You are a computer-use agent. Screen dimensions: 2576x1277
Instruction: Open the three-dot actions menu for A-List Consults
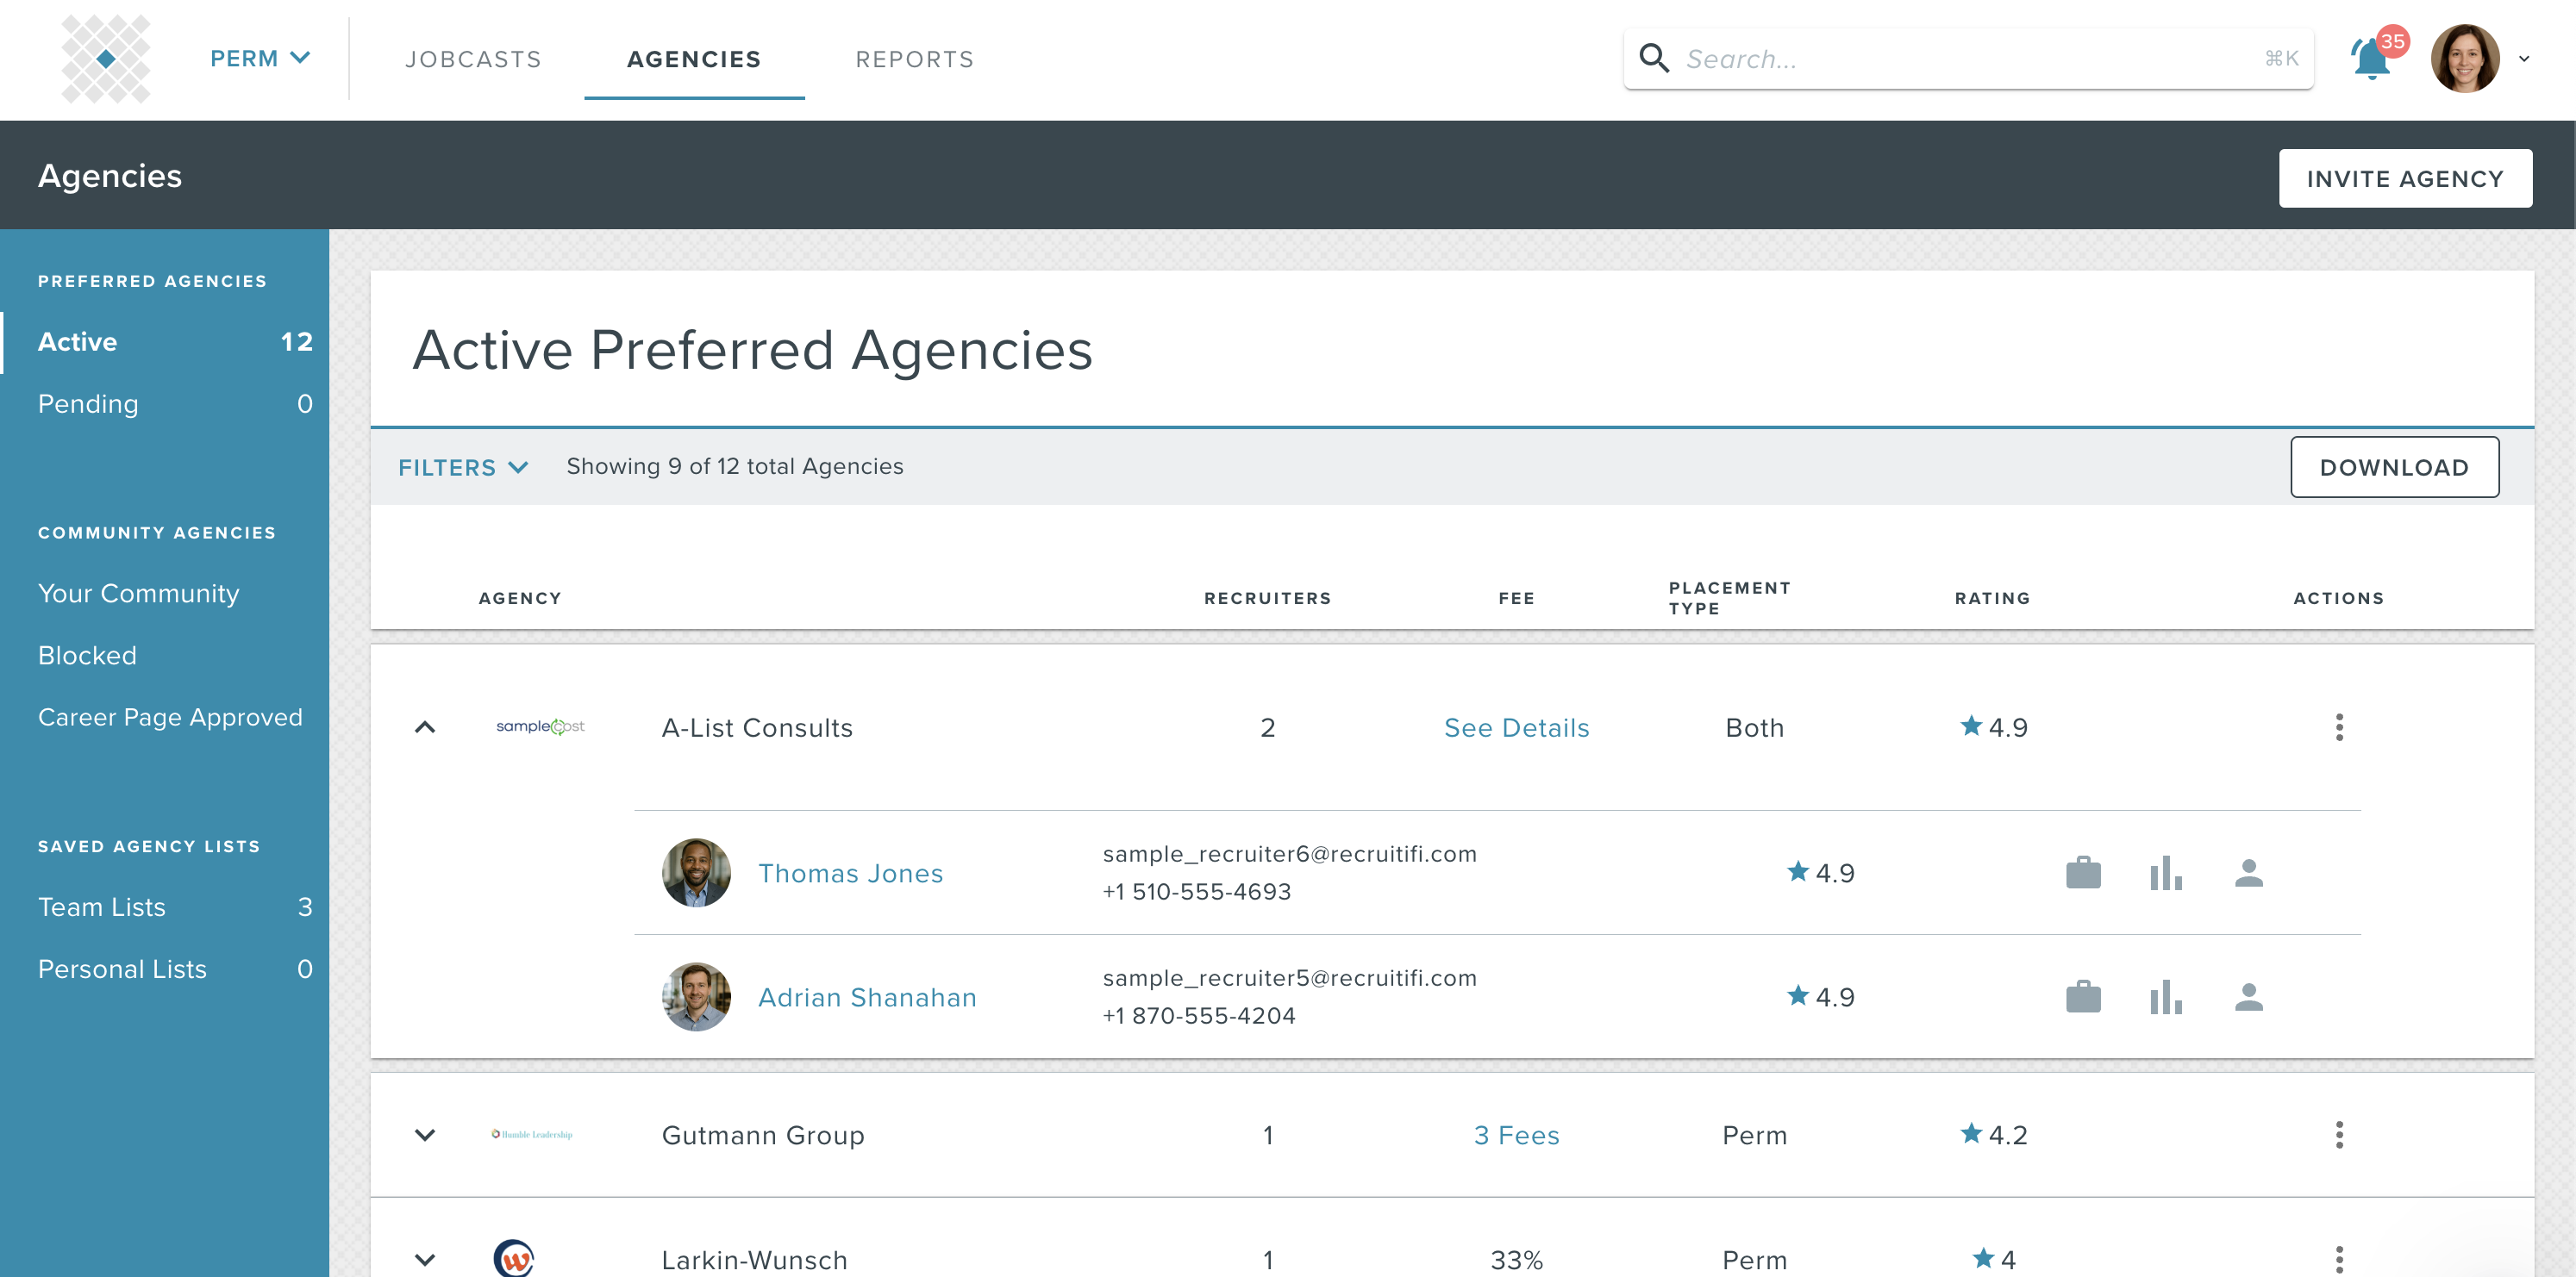point(2338,726)
